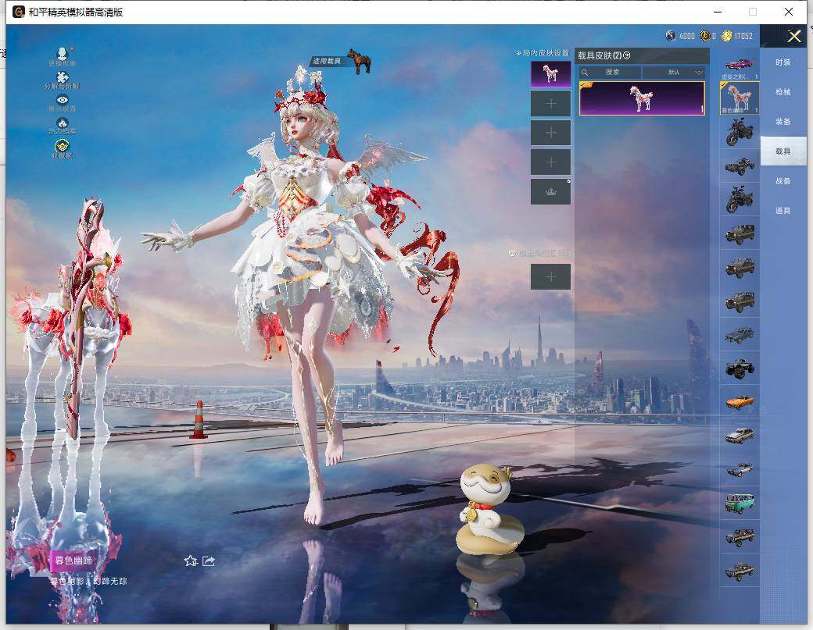Image resolution: width=813 pixels, height=630 pixels.
Task: Switch to the 枪械 tab
Action: [783, 92]
